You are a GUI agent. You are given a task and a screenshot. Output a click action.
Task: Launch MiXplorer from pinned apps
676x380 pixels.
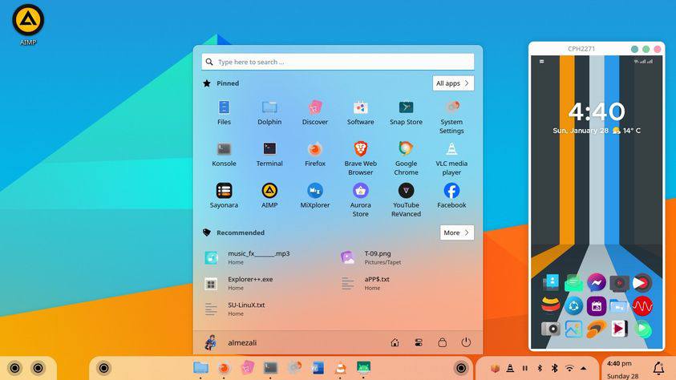[x=314, y=195]
